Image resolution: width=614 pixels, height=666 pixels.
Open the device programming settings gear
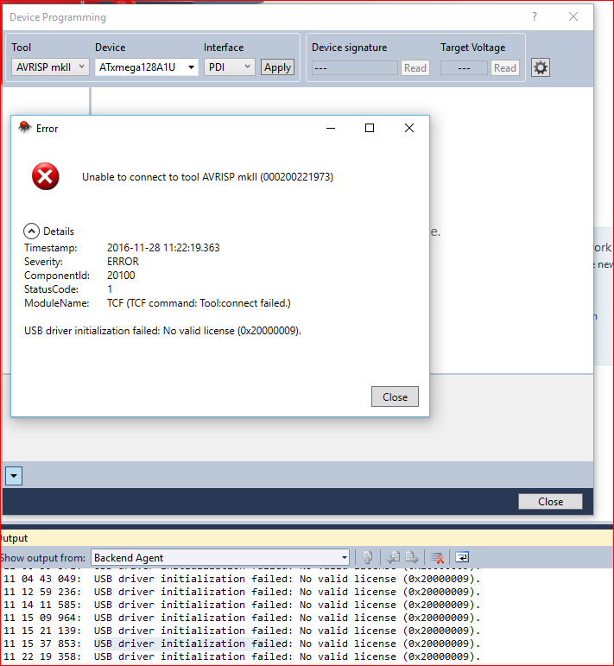[x=540, y=67]
